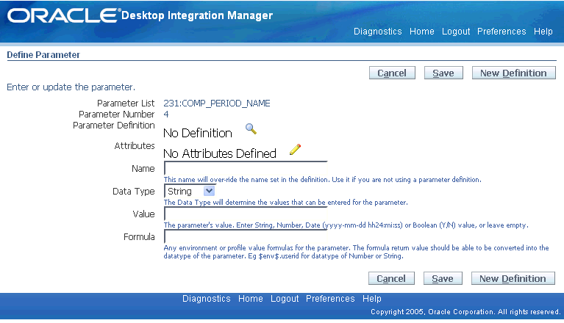
Task: Select the 231:COMP_PERIOD_NAME parameter list text
Action: (x=216, y=104)
